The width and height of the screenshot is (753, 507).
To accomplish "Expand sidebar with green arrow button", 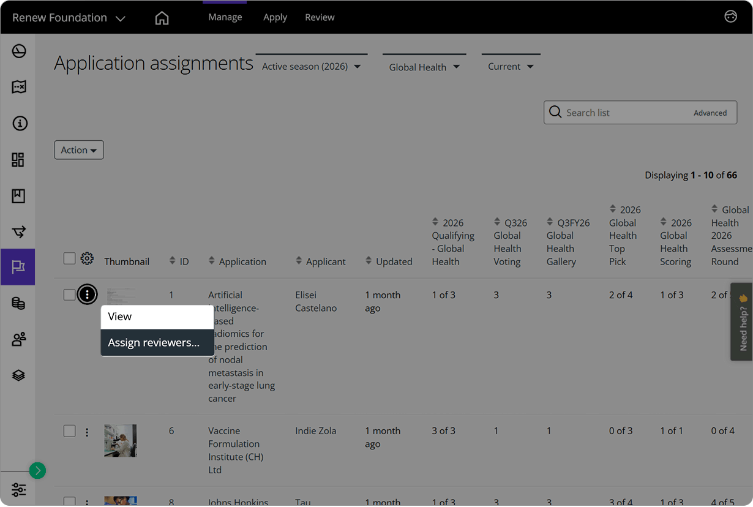I will coord(37,470).
